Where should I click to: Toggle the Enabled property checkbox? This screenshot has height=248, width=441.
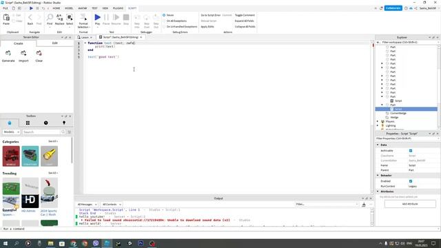tap(411, 181)
